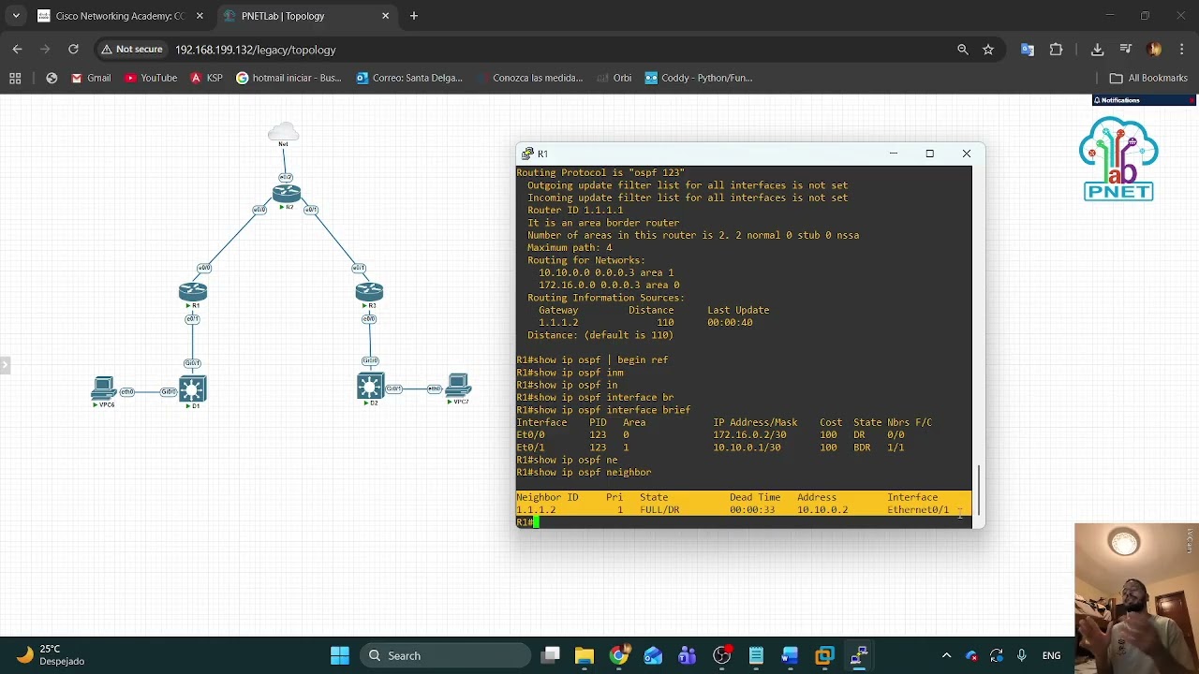Open the Windows Start menu
Screen dimensions: 1199x674
click(340, 655)
